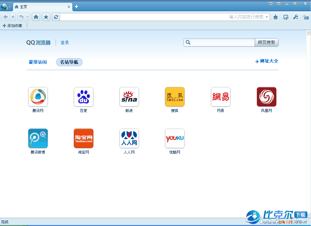
Task: Click the 网页搜索 button
Action: (x=267, y=42)
